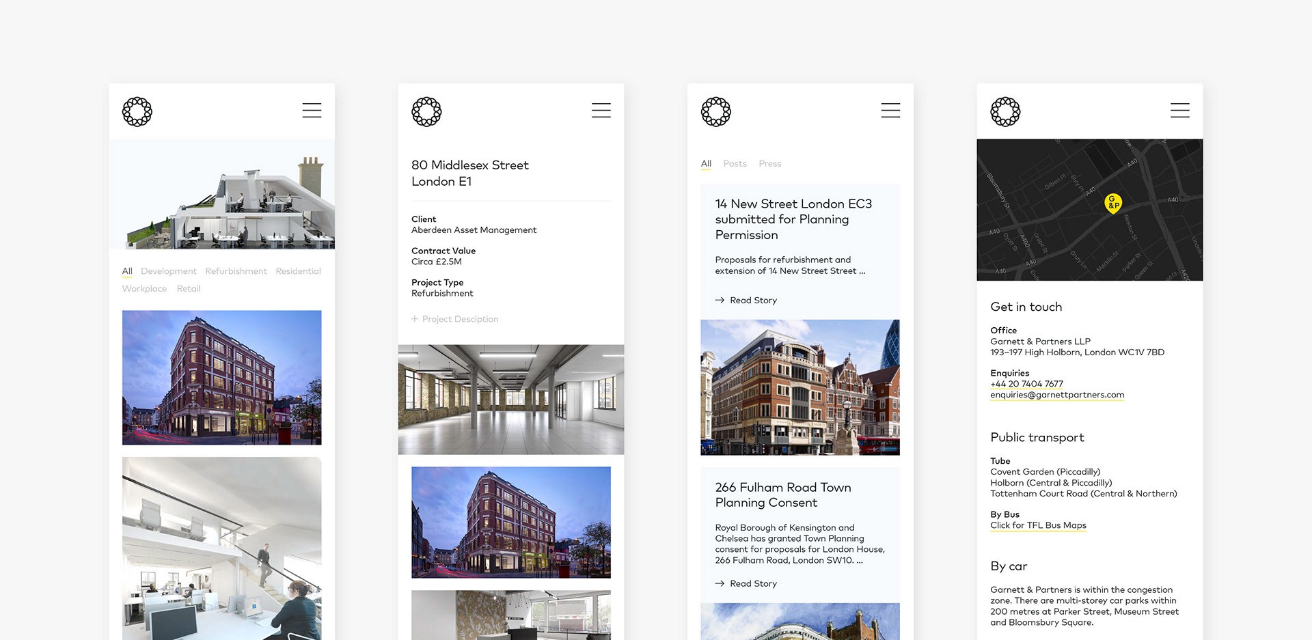The width and height of the screenshot is (1312, 640).
Task: Switch to the Posts news tab
Action: coord(735,164)
